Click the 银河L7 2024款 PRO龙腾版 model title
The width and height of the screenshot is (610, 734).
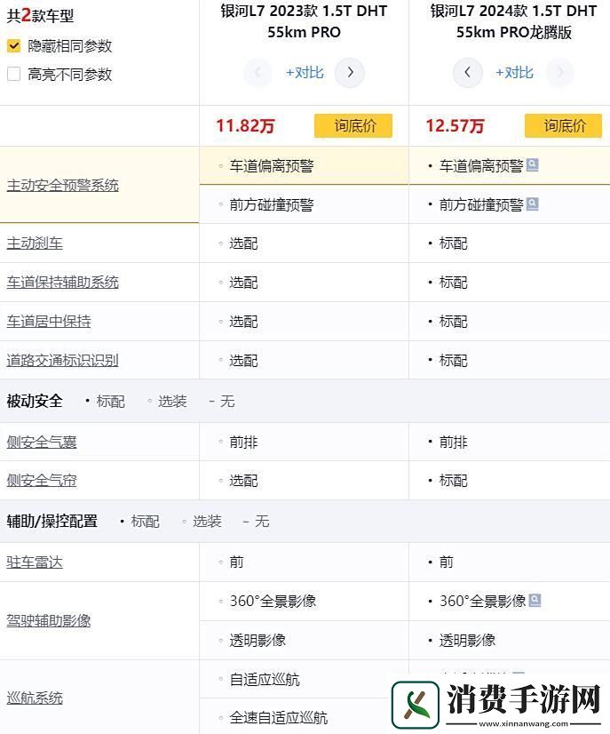tap(513, 21)
